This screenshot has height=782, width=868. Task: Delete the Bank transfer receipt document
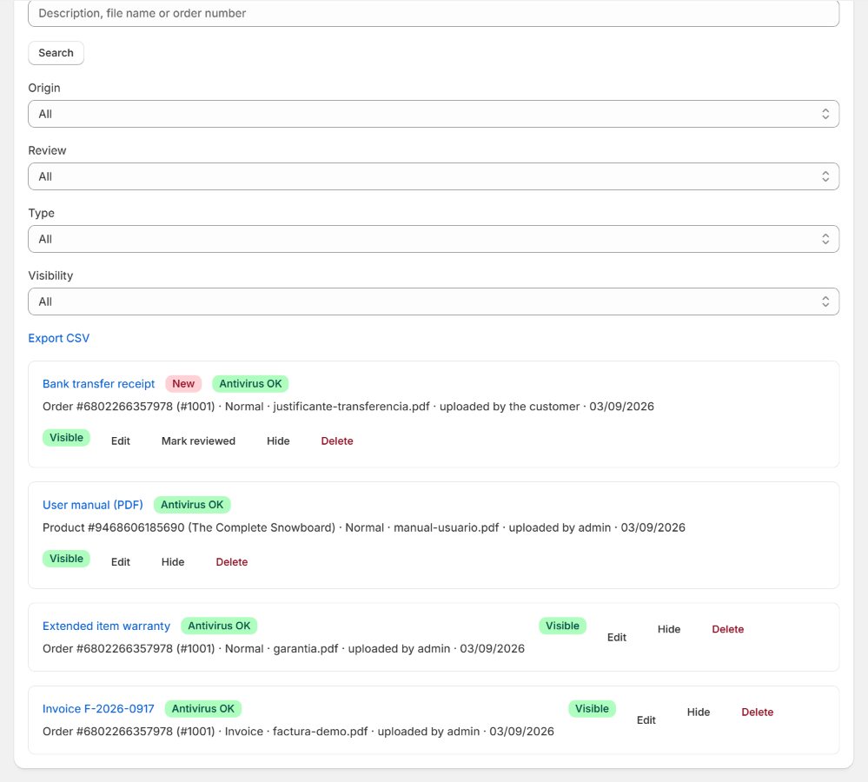(x=337, y=441)
